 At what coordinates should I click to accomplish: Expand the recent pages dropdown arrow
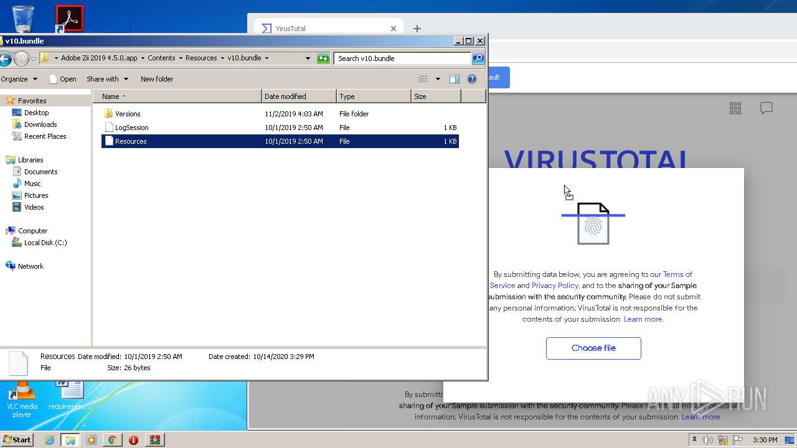coord(33,58)
